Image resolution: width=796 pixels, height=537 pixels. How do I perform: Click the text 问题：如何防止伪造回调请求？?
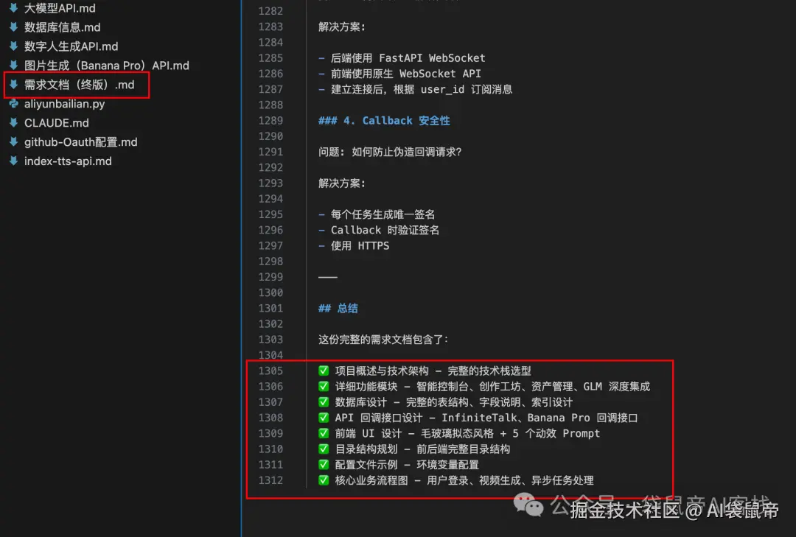[x=390, y=152]
